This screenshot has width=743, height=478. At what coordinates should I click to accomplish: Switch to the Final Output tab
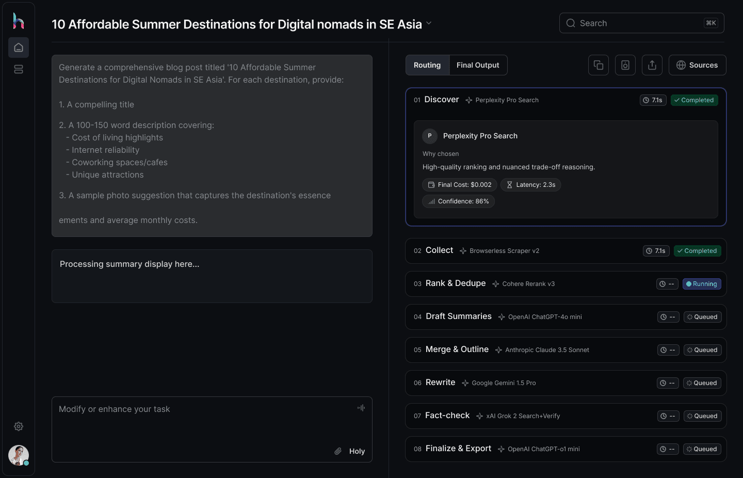point(478,65)
